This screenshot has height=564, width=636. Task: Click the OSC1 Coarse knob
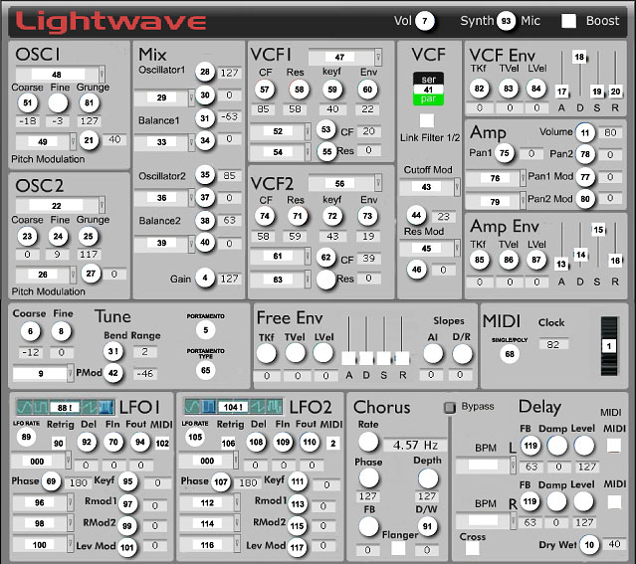click(27, 102)
